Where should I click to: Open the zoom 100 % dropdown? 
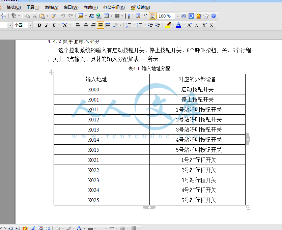(x=178, y=16)
